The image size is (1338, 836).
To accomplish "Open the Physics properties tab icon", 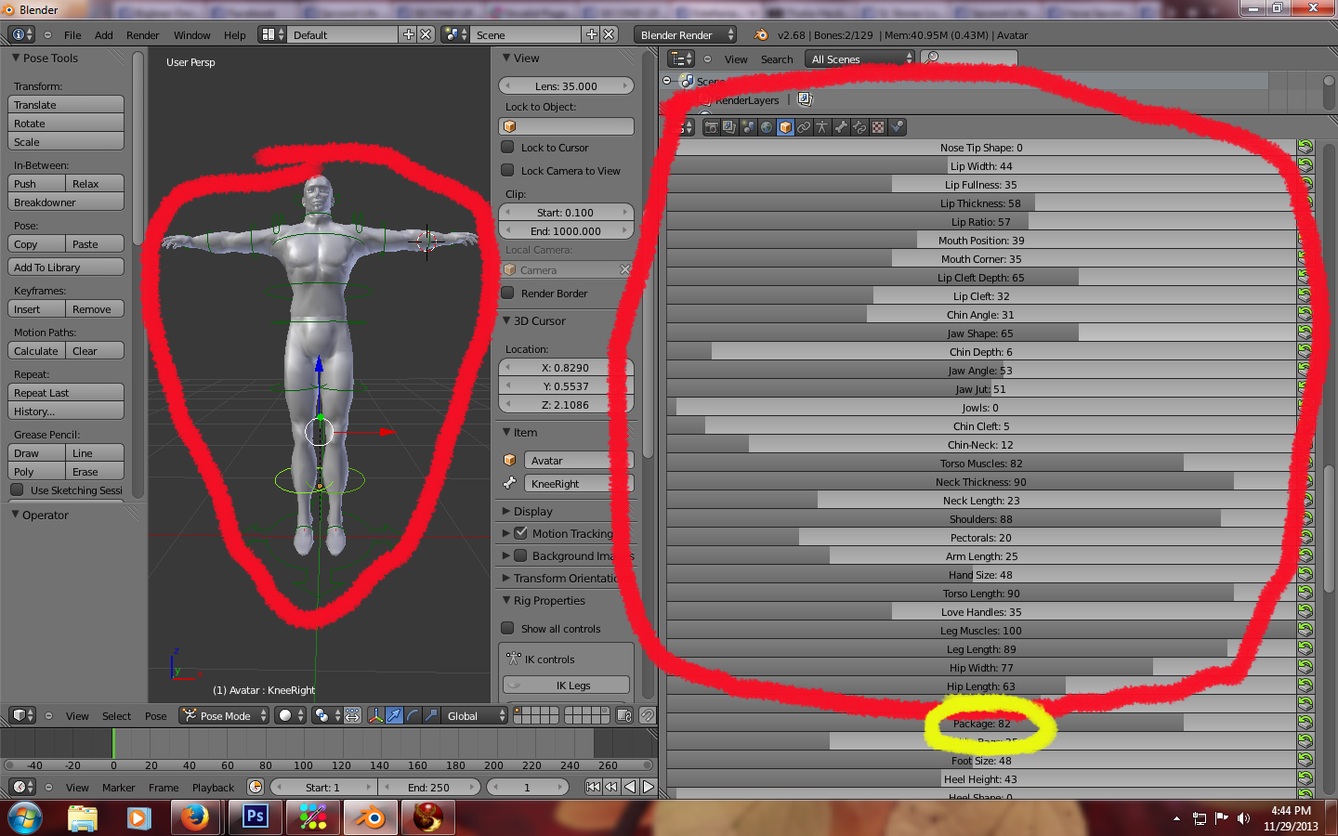I will tap(897, 127).
